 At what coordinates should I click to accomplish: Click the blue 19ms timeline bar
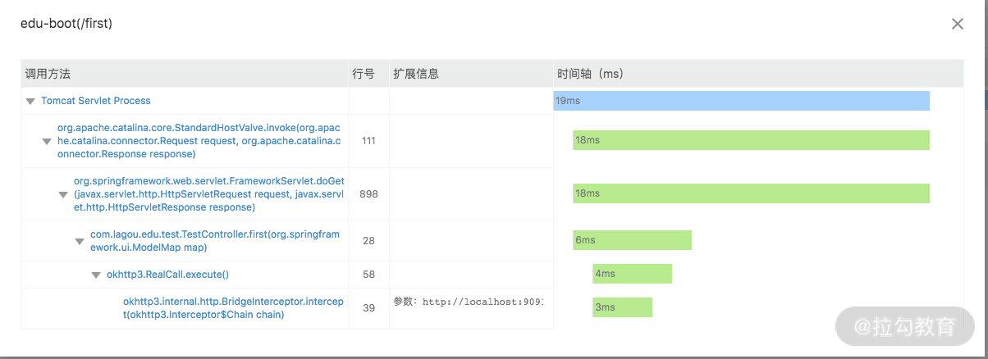coord(741,101)
